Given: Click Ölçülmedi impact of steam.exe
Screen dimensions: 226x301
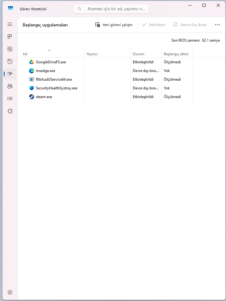Looking at the screenshot, I should tap(172, 97).
